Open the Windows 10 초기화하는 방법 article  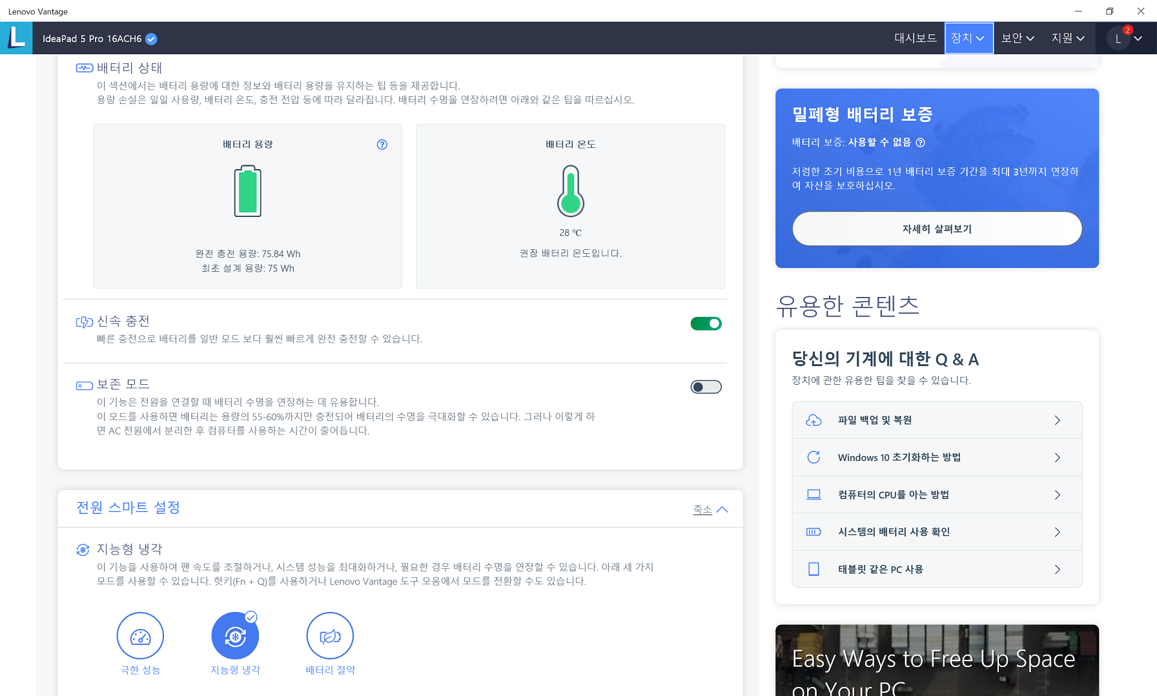(937, 457)
